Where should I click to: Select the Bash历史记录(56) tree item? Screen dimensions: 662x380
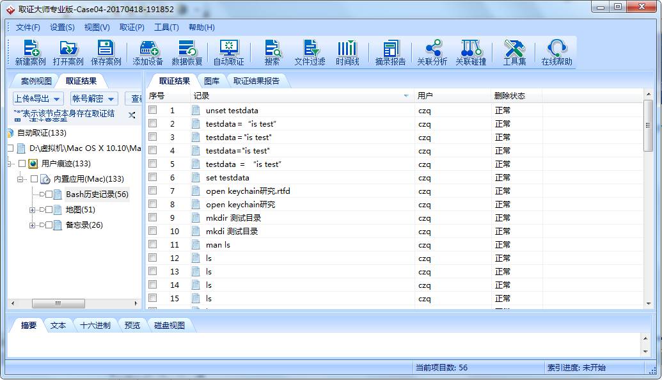[97, 194]
